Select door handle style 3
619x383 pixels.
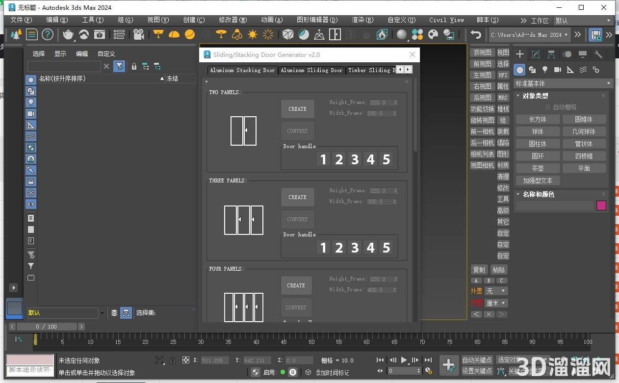tap(354, 159)
